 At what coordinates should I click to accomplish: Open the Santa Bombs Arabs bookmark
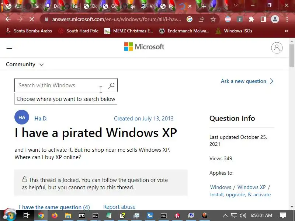[29, 31]
